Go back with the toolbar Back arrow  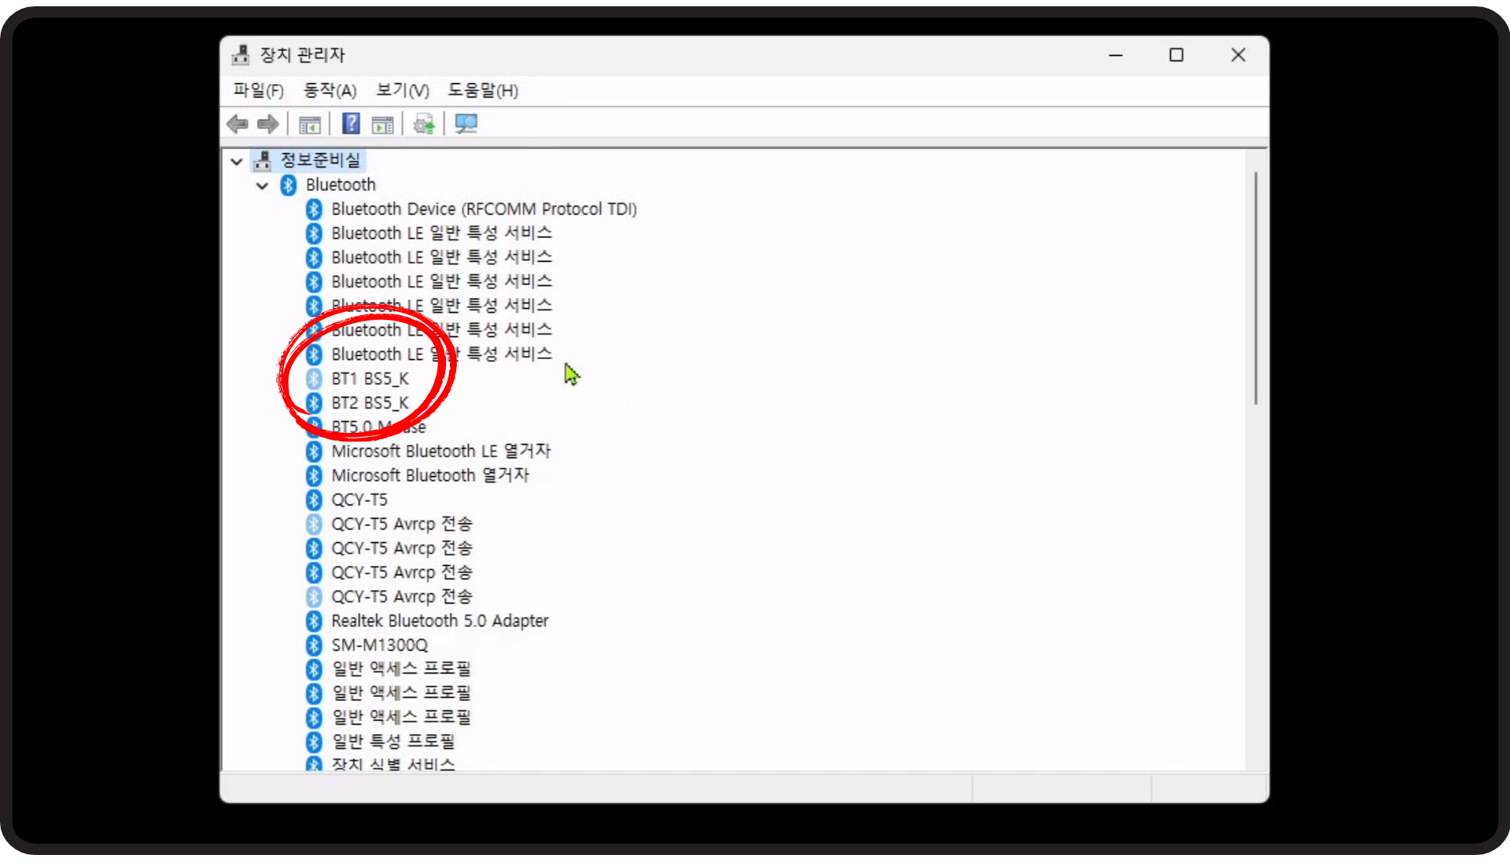point(237,123)
